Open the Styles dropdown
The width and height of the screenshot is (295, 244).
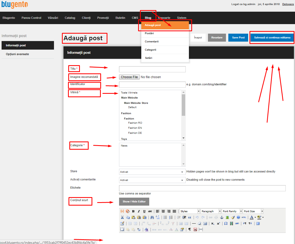coord(190,211)
